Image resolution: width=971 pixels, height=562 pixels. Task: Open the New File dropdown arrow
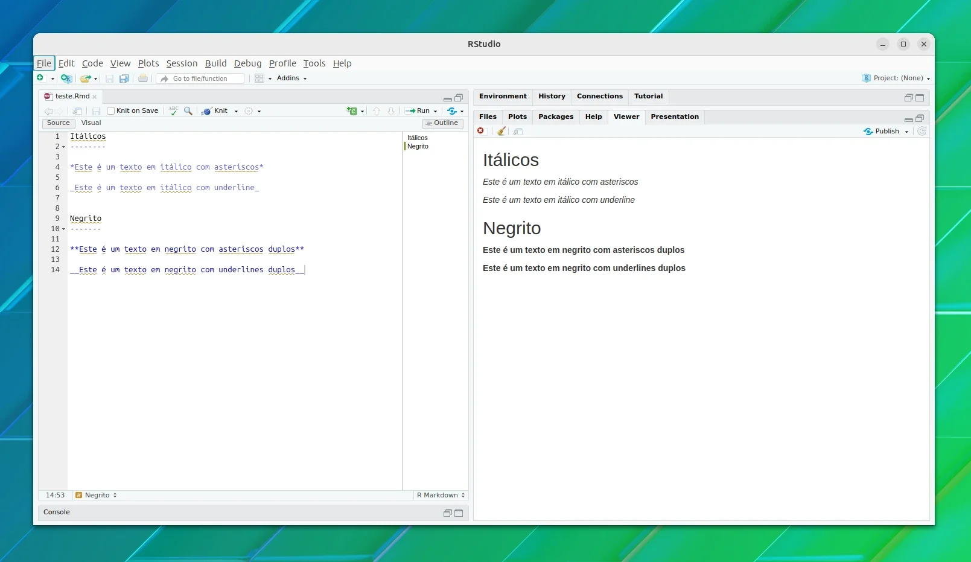click(53, 79)
